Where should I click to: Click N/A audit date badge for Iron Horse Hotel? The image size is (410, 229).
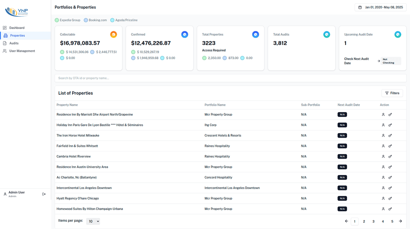[342, 135]
